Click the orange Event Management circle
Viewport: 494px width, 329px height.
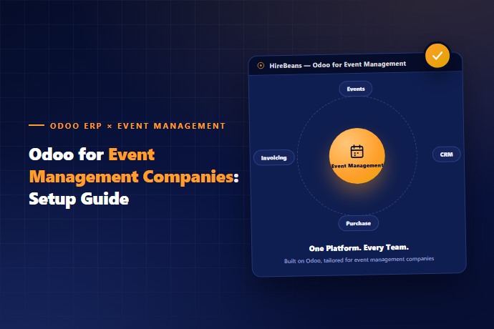[357, 156]
